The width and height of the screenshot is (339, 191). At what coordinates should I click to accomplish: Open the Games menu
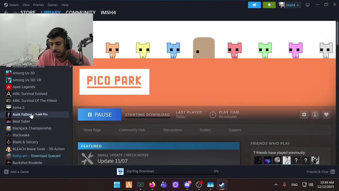pyautogui.click(x=53, y=5)
